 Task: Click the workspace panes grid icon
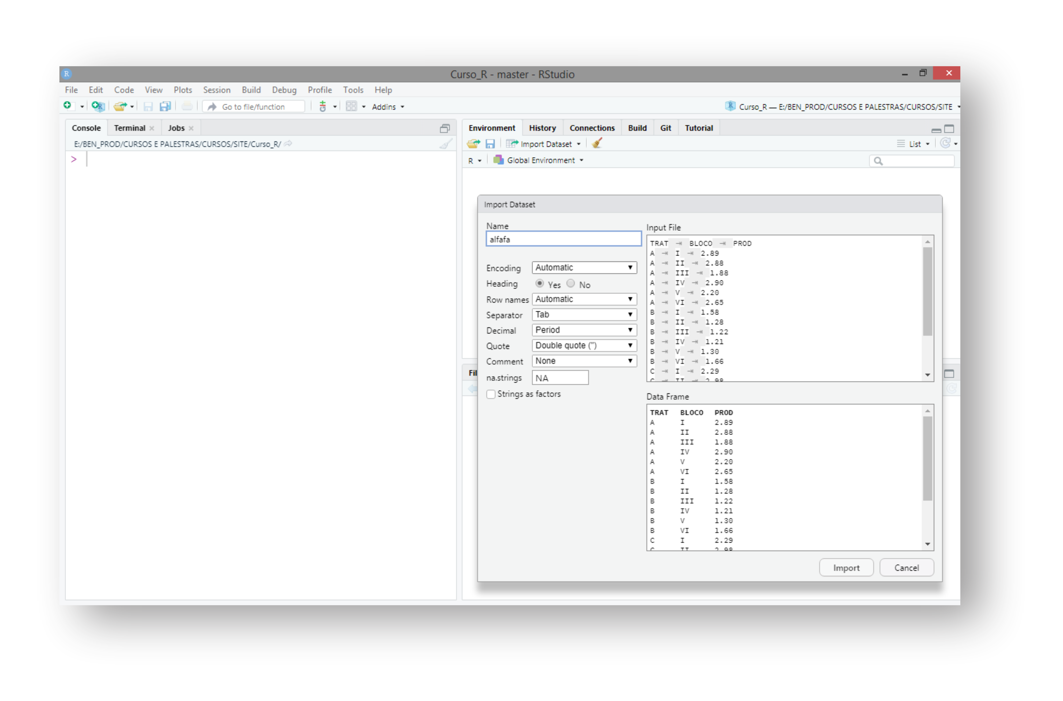(x=351, y=106)
